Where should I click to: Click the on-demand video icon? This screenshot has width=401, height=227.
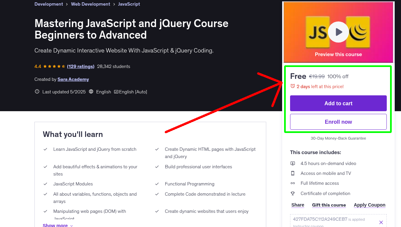293,163
